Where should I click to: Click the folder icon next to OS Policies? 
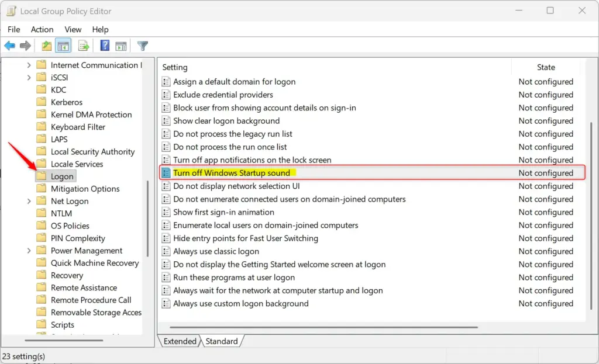point(42,226)
